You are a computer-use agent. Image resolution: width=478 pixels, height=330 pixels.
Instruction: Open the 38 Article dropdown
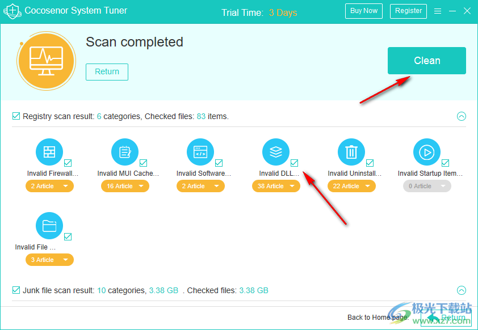click(276, 186)
